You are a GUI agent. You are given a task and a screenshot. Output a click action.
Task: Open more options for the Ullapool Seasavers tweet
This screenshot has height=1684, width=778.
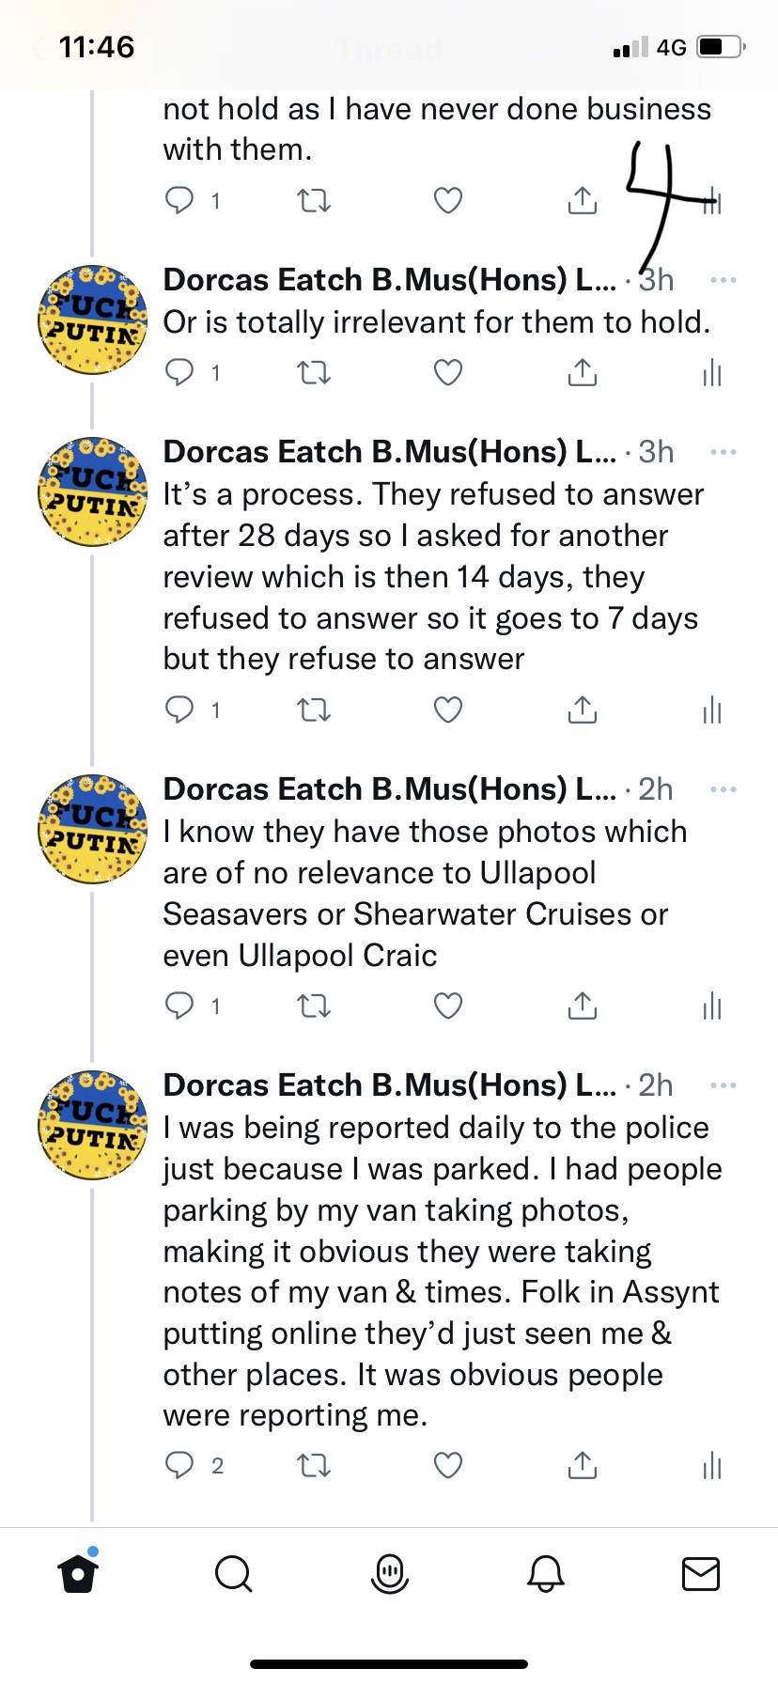724,789
